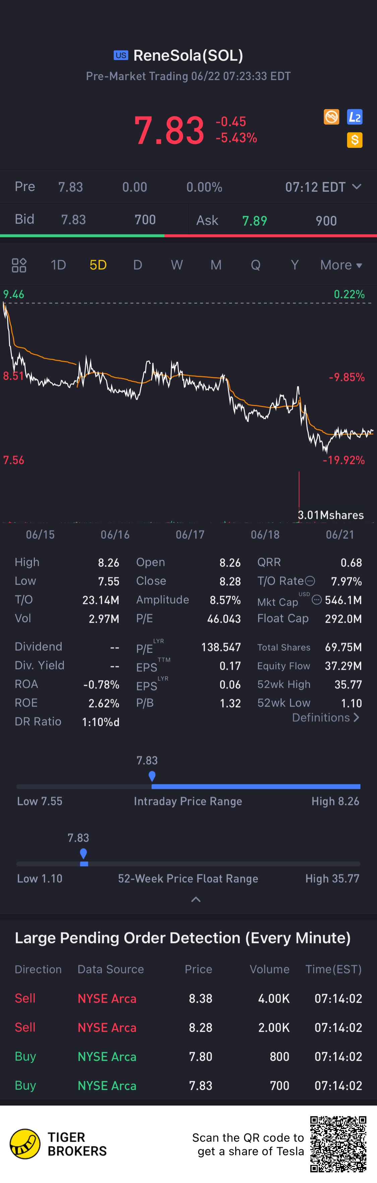This screenshot has width=377, height=1183.
Task: Select the 5D chart tab
Action: (x=98, y=265)
